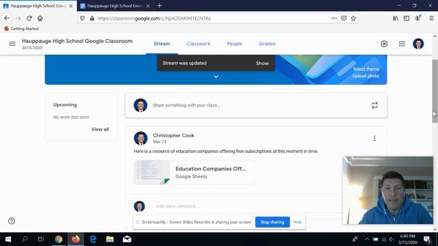Click Show on the Stream was updated notice
438x246 pixels.
point(262,64)
